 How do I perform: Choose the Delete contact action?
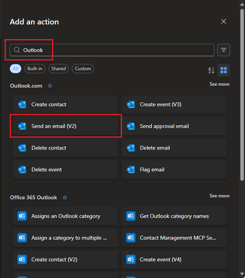(x=66, y=148)
